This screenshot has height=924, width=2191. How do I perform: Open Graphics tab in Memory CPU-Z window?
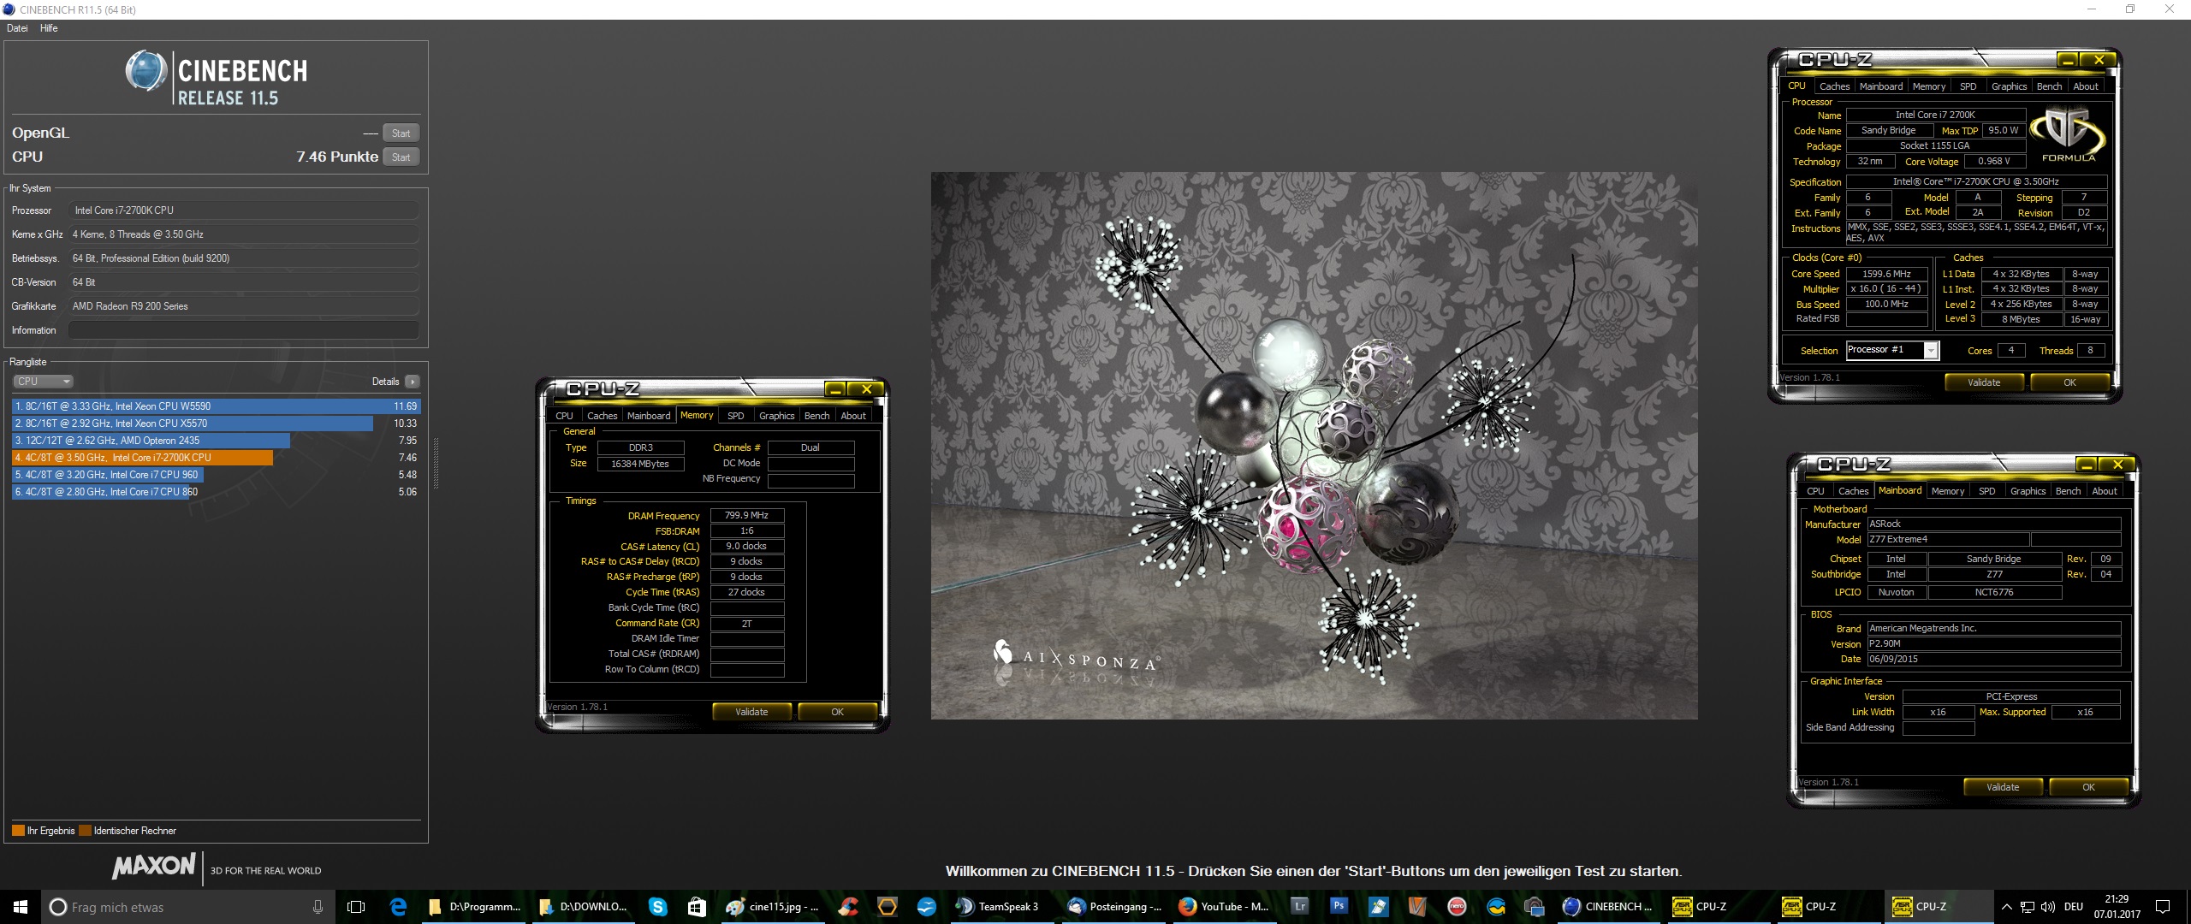(x=776, y=416)
